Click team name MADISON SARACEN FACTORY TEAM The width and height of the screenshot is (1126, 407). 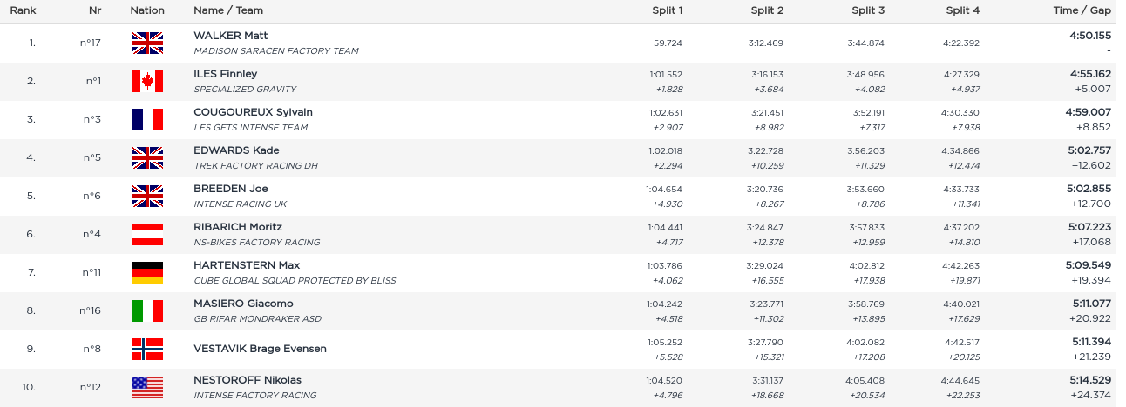point(276,51)
